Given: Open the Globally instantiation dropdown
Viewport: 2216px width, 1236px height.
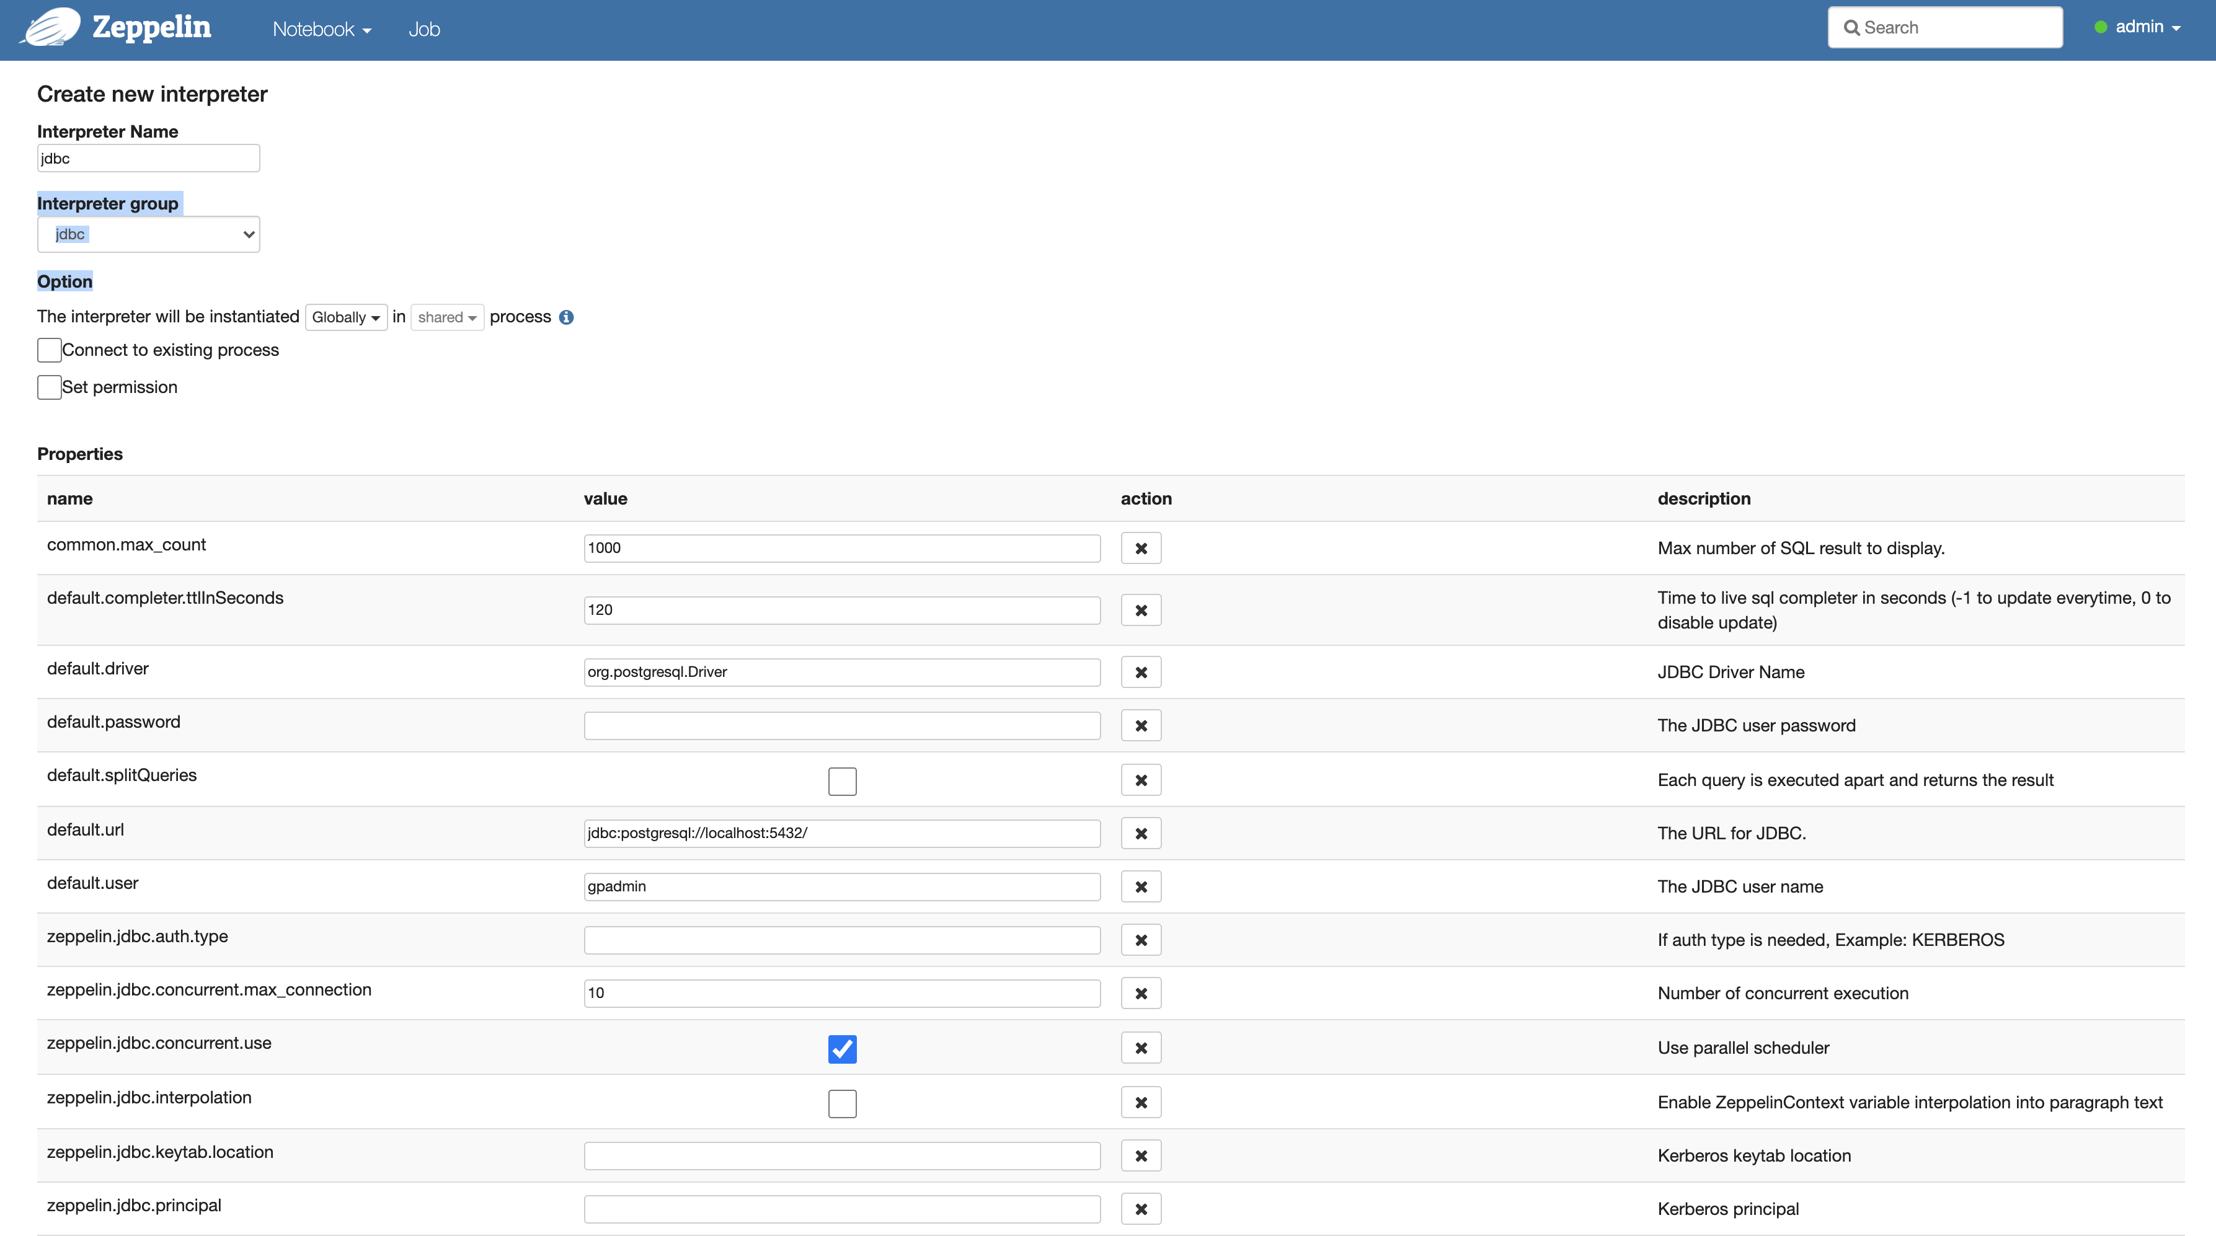Looking at the screenshot, I should [x=346, y=317].
